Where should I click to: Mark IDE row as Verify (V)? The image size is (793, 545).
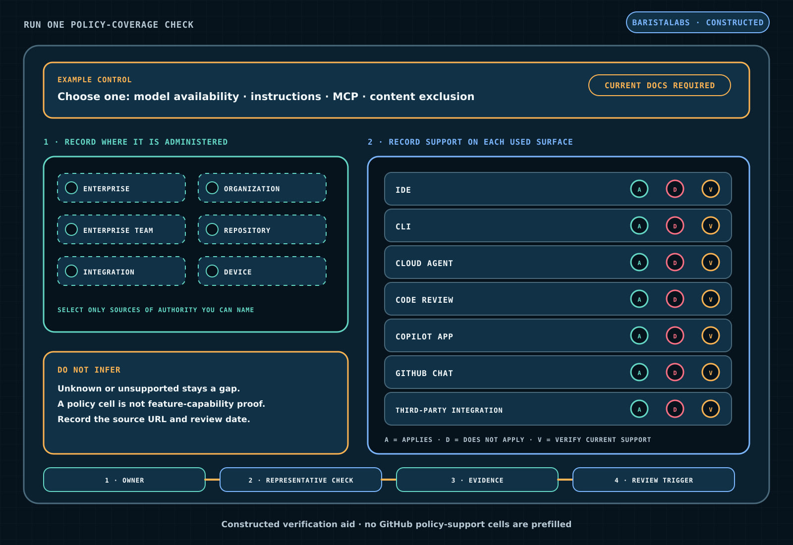pos(711,189)
